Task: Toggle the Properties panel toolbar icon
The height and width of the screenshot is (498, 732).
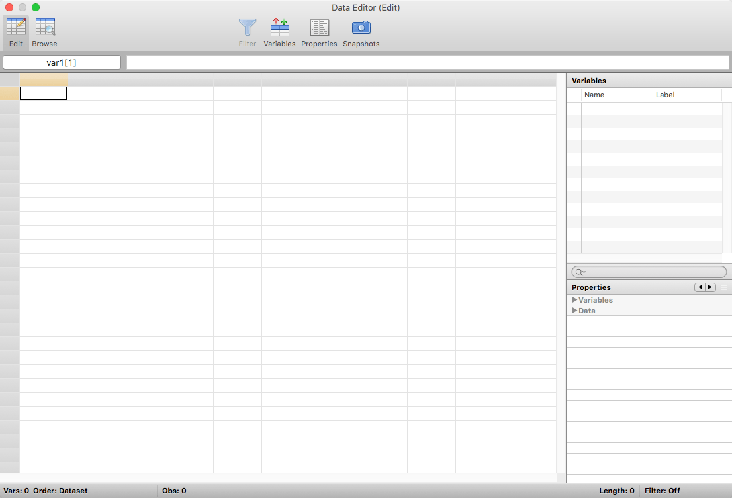Action: tap(319, 28)
